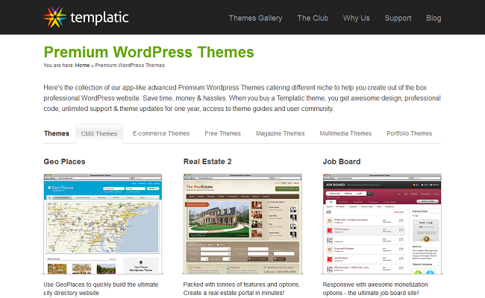Screen dimensions: 485x298
Task: Click the Real Estate 2 preview thumbnail
Action: [x=242, y=224]
